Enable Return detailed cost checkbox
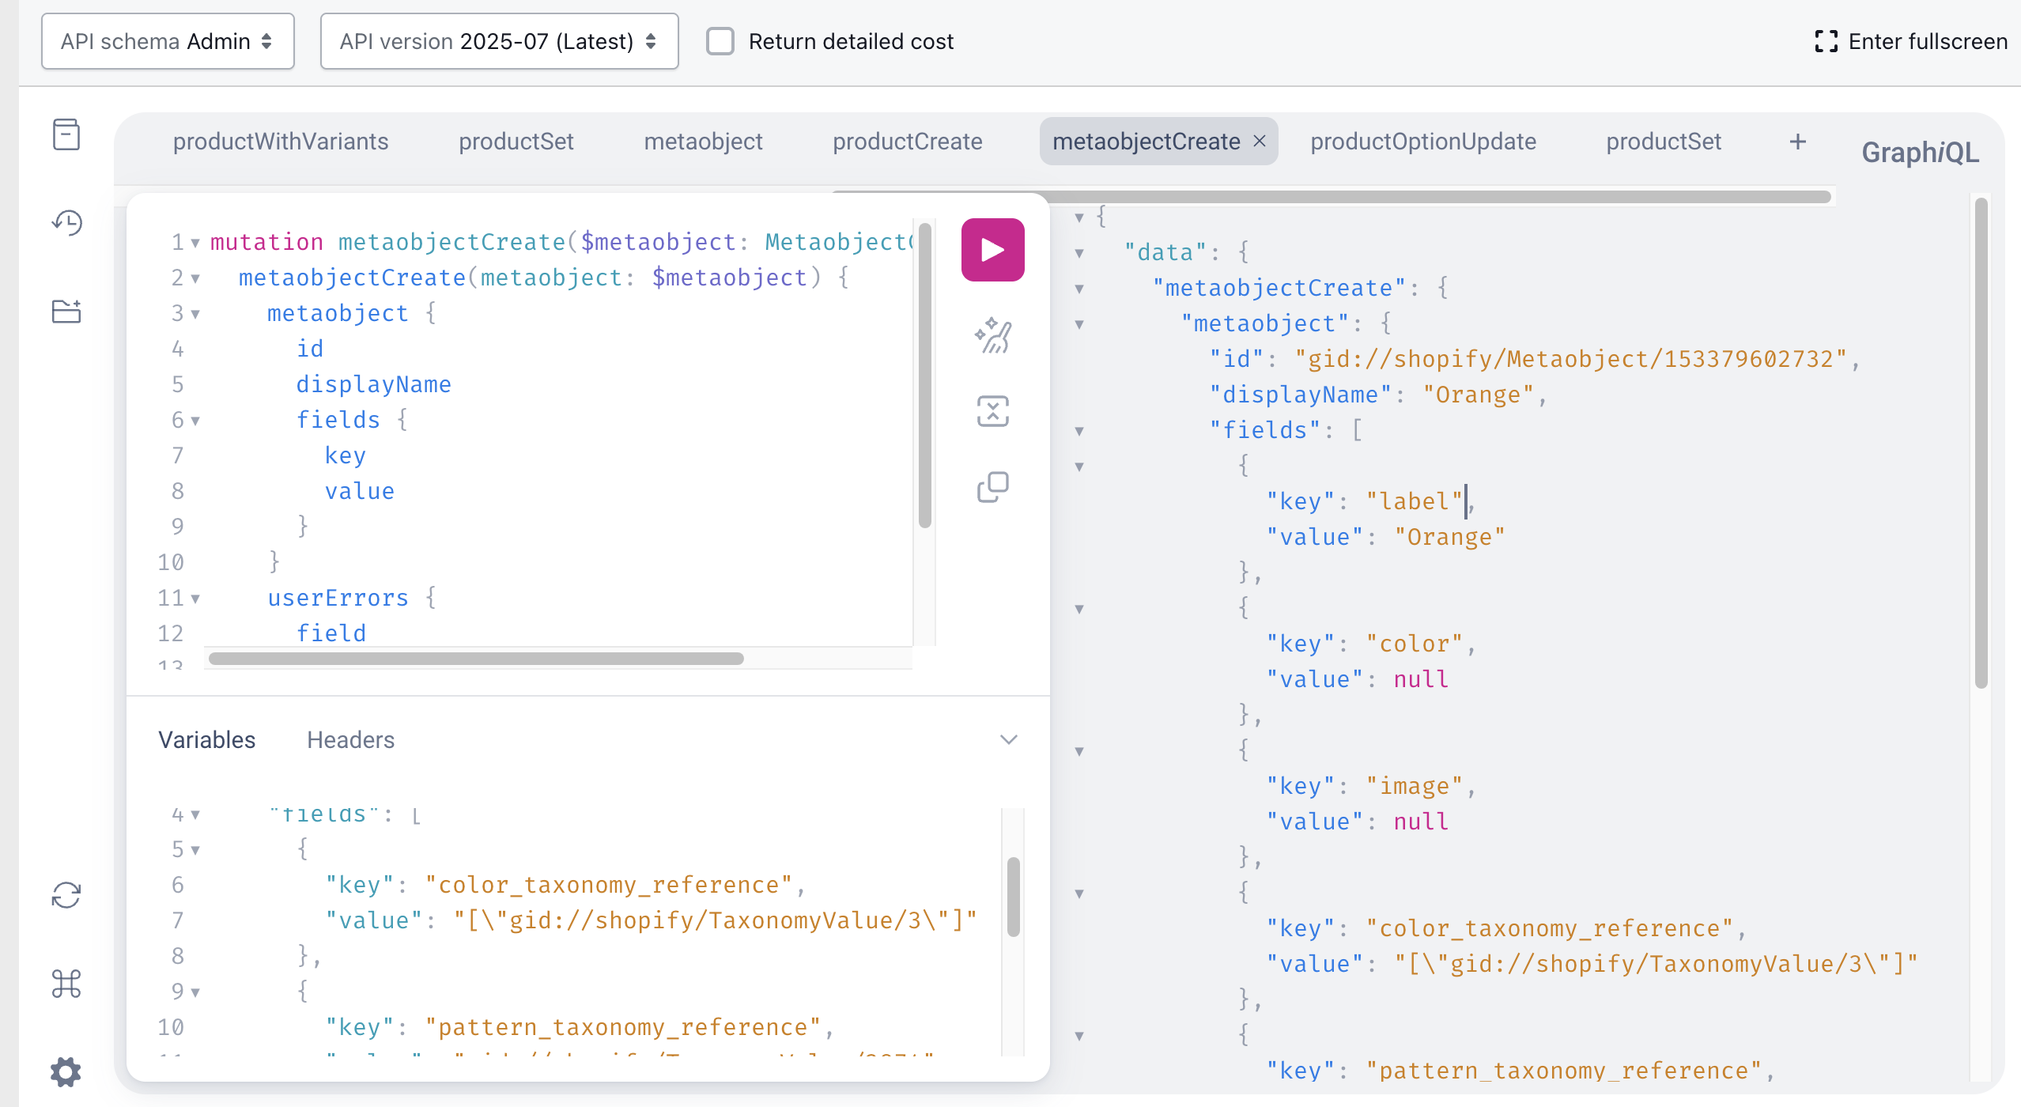 [720, 41]
